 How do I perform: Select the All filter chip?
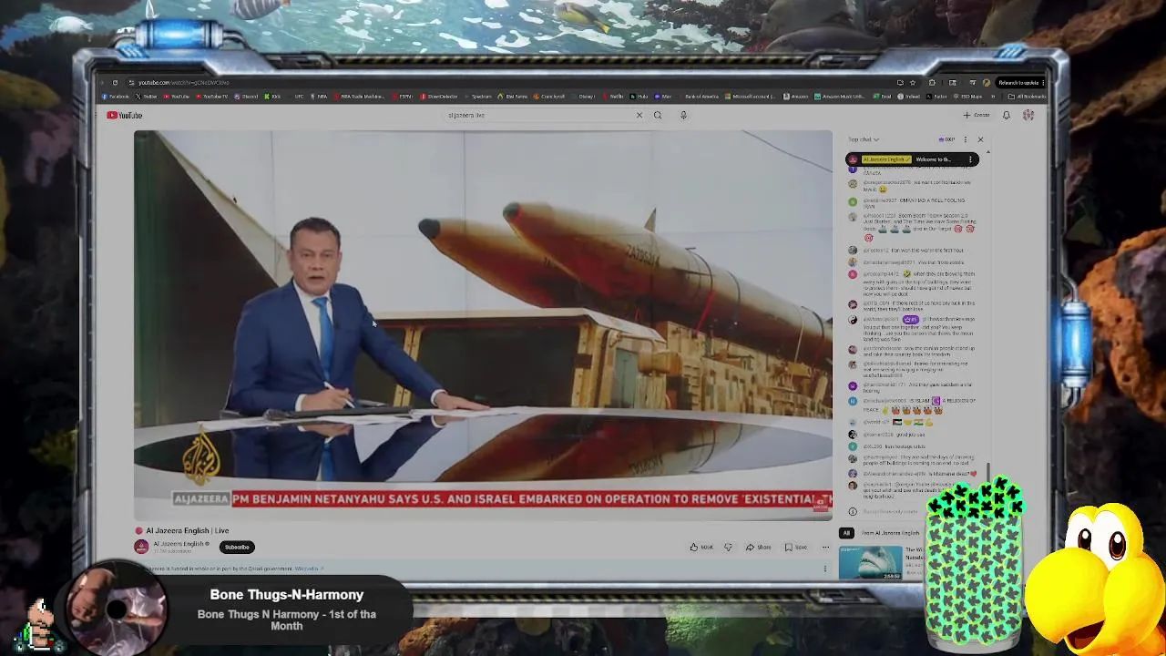pyautogui.click(x=846, y=533)
